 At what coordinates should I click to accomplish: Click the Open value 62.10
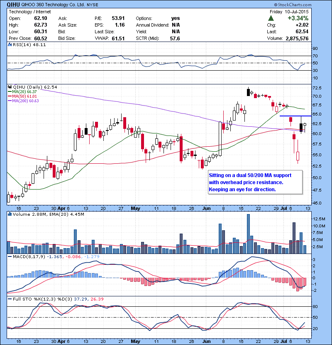click(x=41, y=18)
